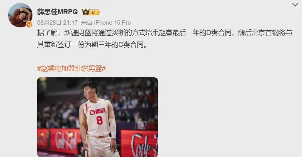Click the CHINA lettering on the jersey

(x=98, y=112)
